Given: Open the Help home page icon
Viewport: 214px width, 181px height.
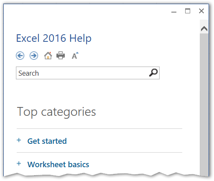Looking at the screenshot, I should point(48,56).
